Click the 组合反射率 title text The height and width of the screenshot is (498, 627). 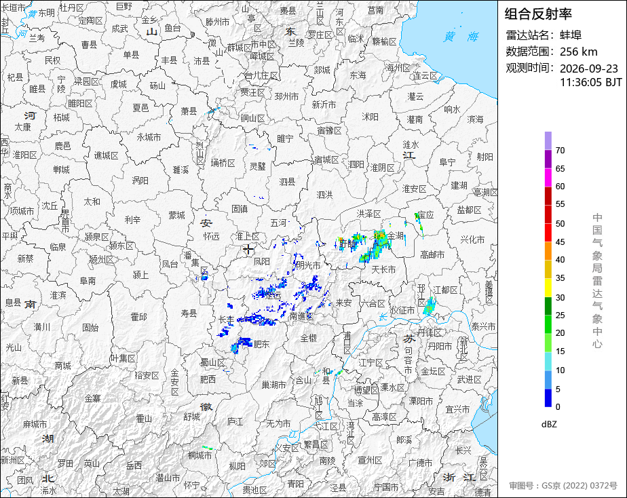click(538, 14)
